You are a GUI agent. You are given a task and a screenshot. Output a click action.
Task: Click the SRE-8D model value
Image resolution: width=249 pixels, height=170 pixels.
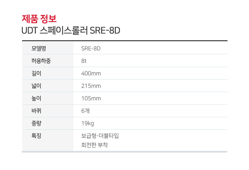91,48
